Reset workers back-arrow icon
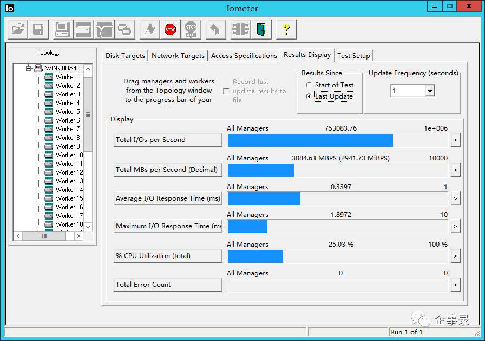 coord(215,30)
